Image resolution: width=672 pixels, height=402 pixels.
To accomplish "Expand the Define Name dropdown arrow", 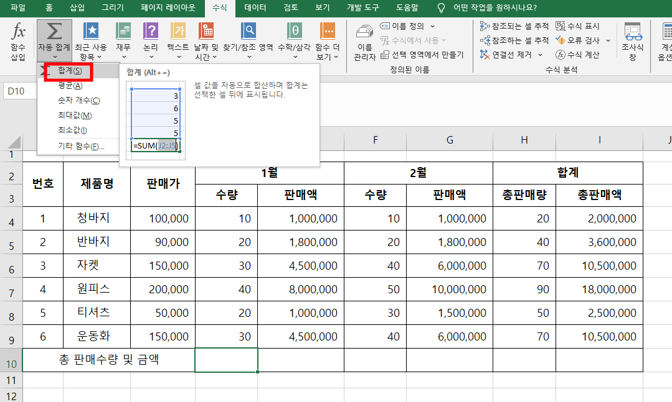I will point(432,26).
